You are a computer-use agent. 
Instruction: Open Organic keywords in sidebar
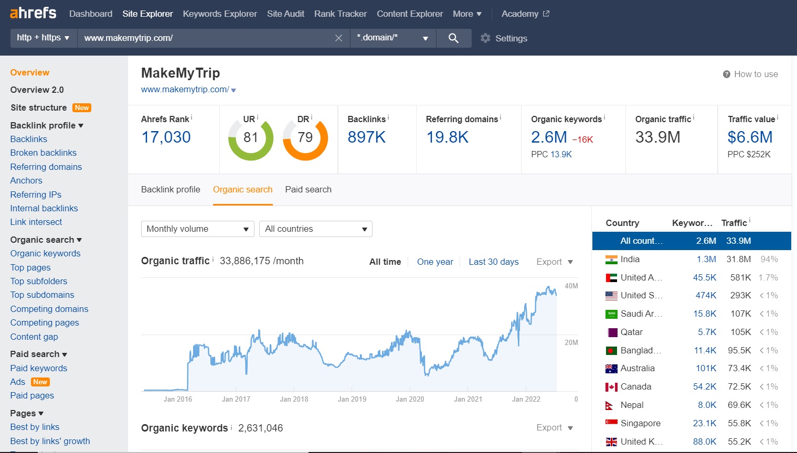pyautogui.click(x=46, y=253)
